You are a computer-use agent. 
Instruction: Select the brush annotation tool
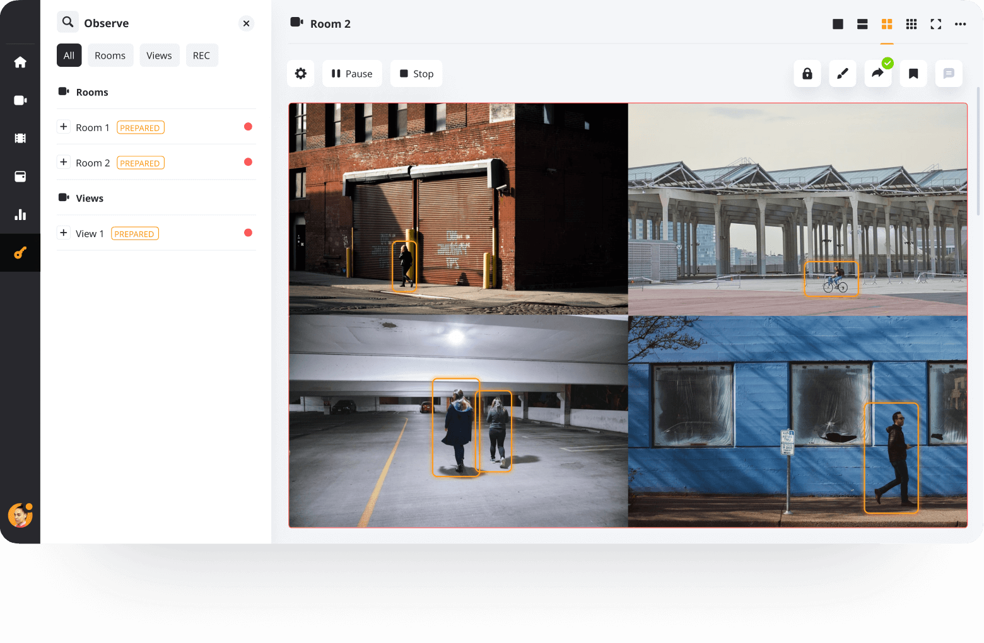pyautogui.click(x=842, y=74)
